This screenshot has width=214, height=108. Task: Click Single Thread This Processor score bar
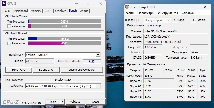point(64,22)
